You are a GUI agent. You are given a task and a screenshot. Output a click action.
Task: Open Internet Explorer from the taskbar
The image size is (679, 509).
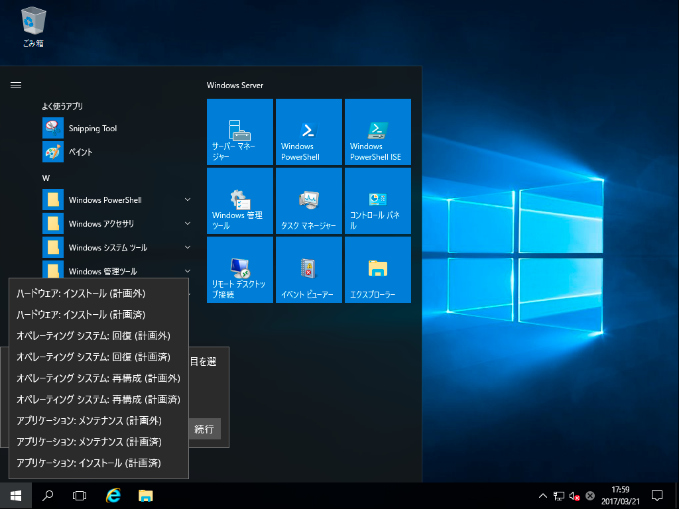tap(113, 495)
